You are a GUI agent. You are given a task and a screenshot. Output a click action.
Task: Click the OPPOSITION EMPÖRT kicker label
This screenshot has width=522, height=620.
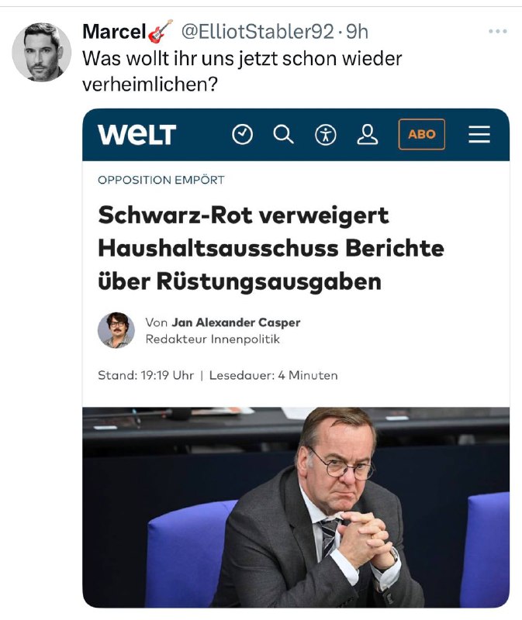click(x=161, y=180)
